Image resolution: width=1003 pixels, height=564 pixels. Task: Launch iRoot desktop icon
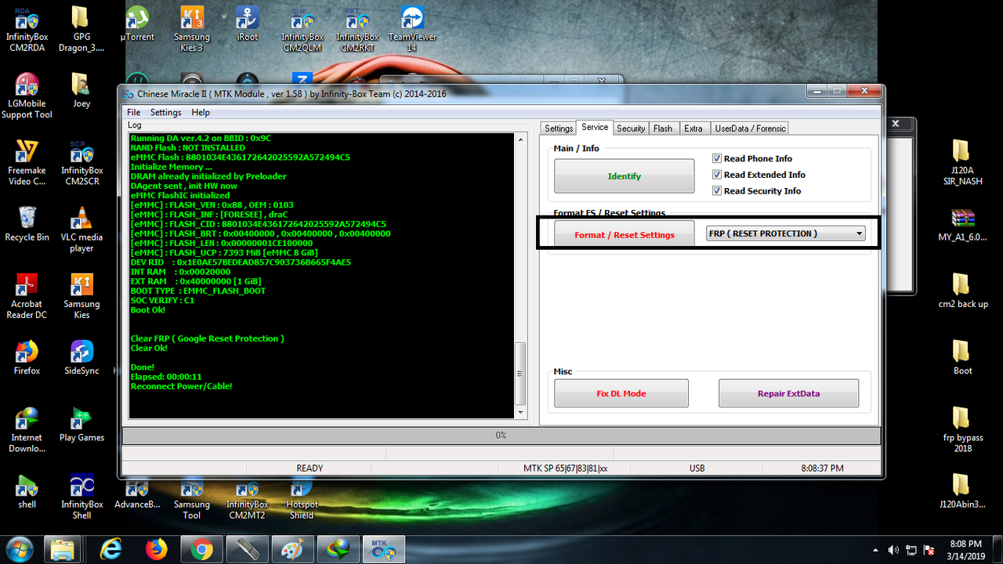248,23
